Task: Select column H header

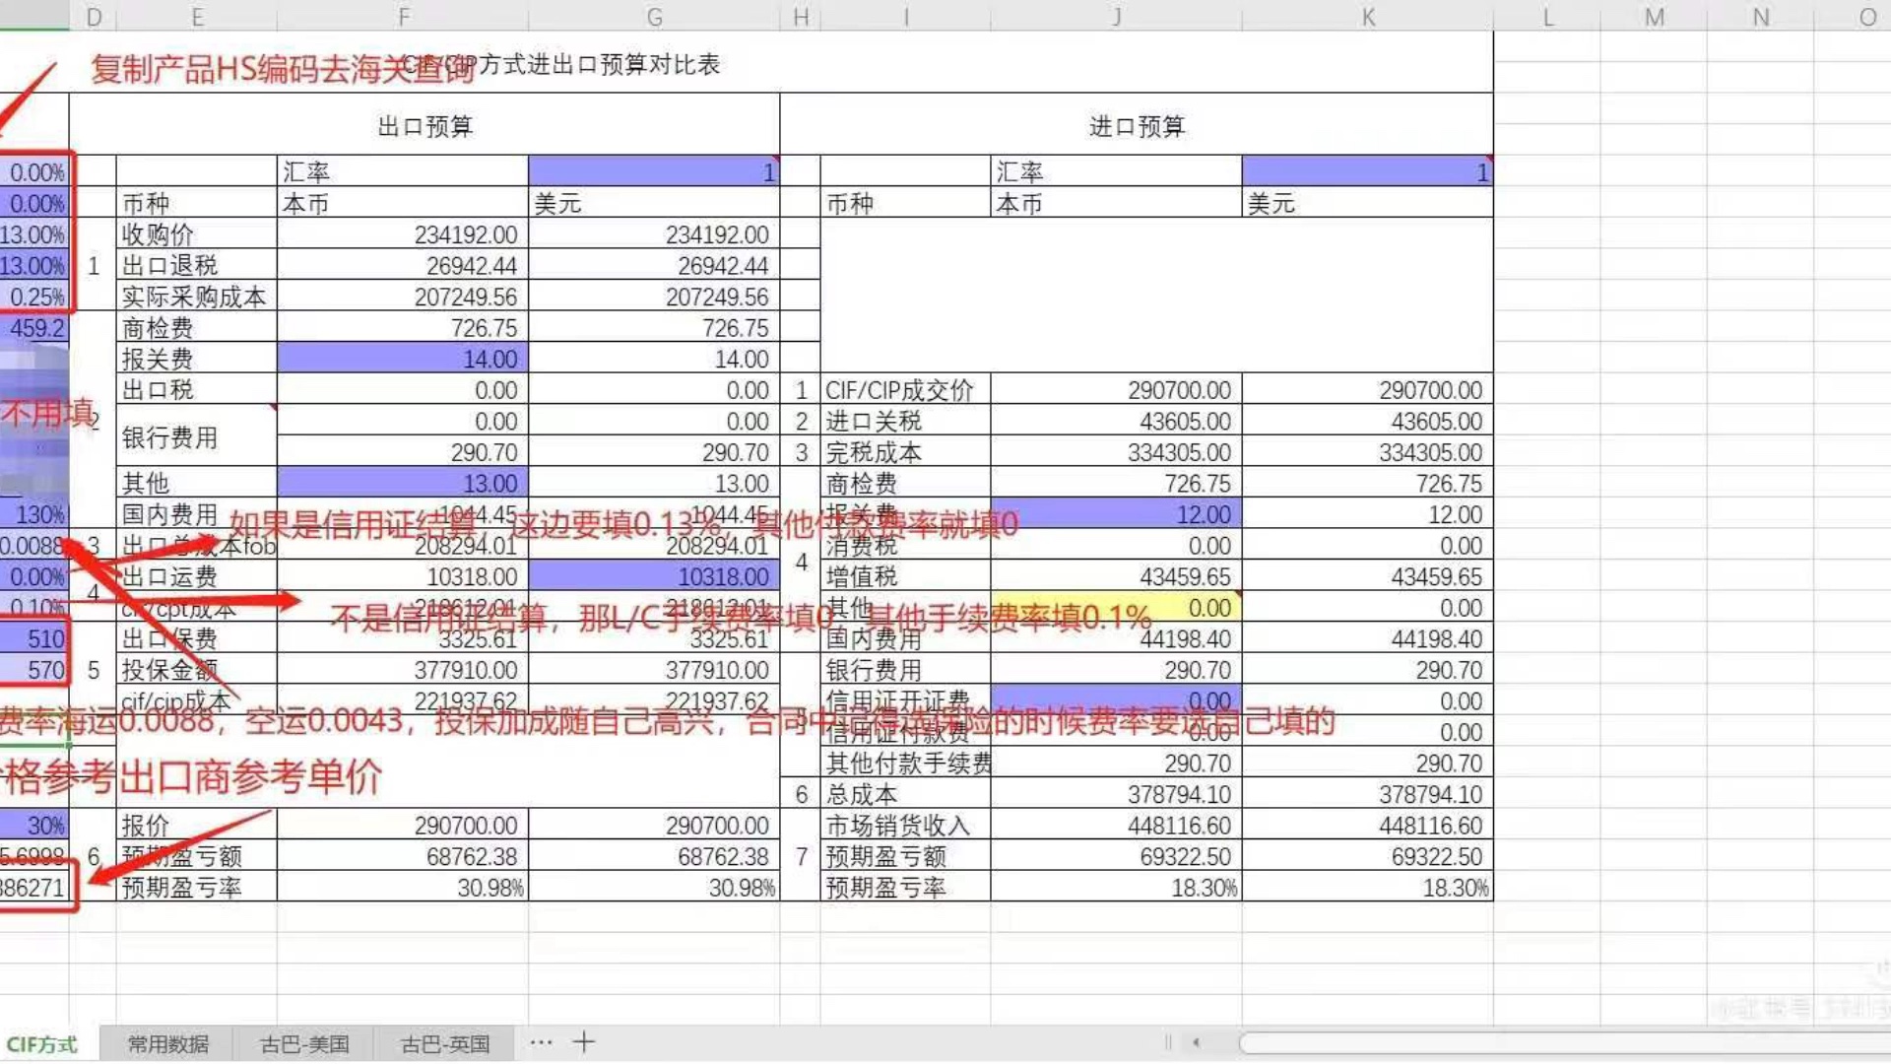Action: [x=801, y=17]
